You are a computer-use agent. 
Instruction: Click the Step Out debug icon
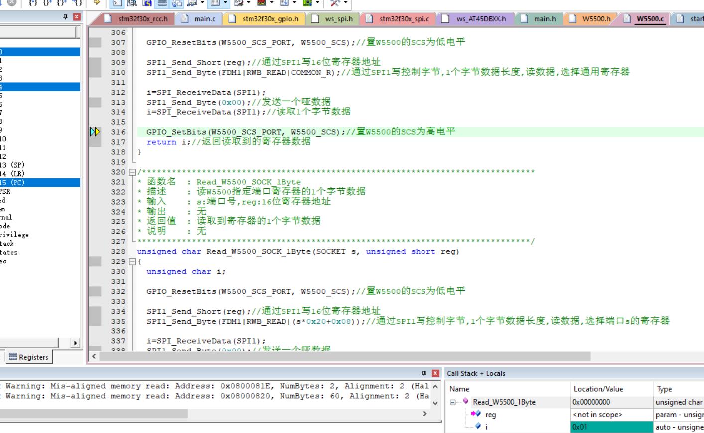click(63, 2)
